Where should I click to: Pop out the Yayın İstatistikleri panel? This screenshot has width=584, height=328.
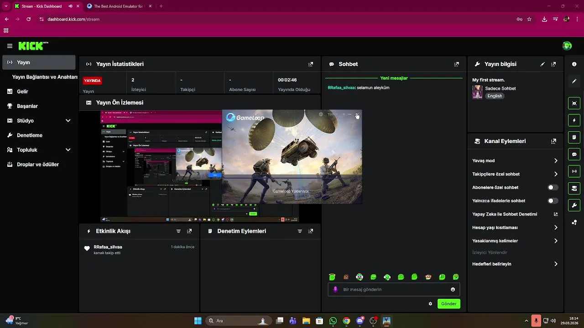point(311,64)
